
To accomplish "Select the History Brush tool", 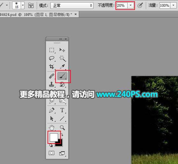I will tap(62, 84).
